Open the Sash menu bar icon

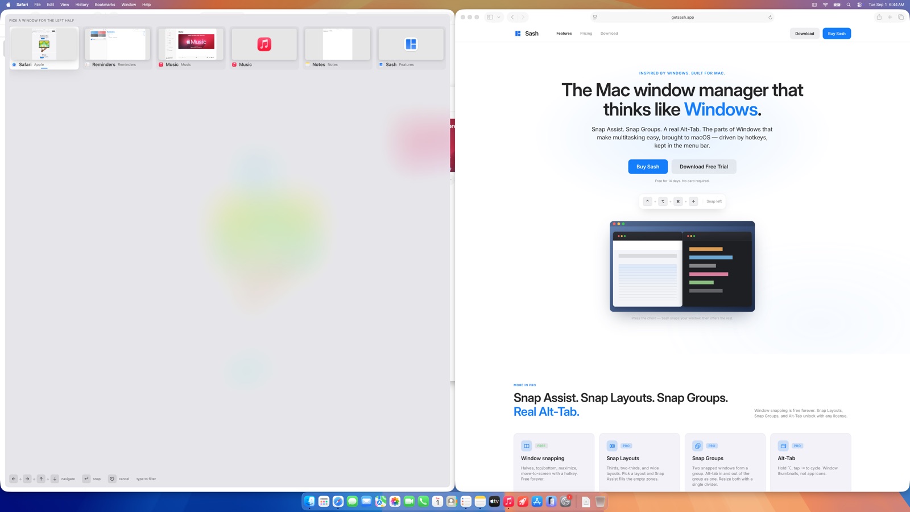[814, 5]
